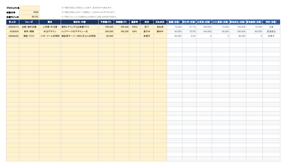Click the 差額(自動) column header
286x167 pixels.
174,22
